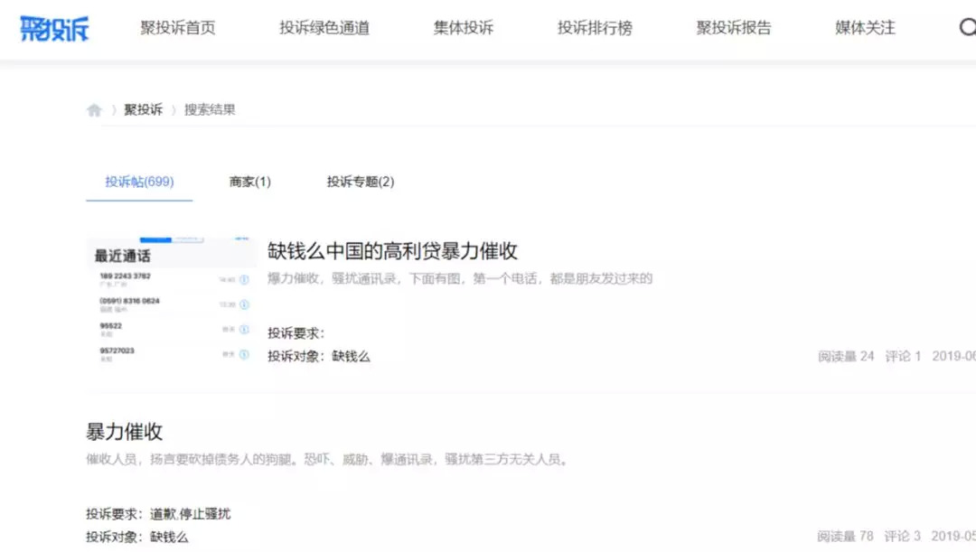Screen dimensions: 976x552
Task: Switch to the 投诉专题(2) tab
Action: [x=361, y=182]
